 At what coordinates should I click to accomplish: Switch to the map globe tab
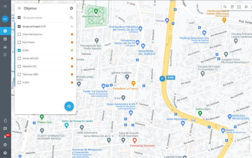tap(5, 31)
